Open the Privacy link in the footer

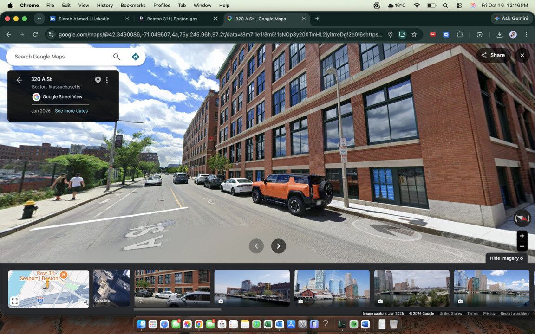[489, 313]
